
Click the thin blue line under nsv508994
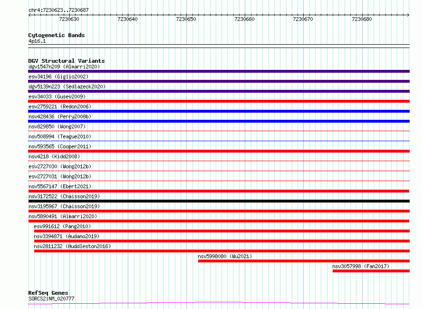click(219, 141)
